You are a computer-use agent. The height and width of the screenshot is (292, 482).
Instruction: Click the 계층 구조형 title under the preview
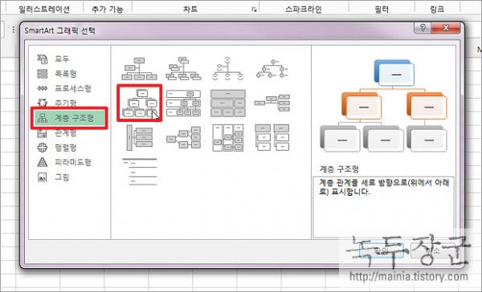tap(339, 169)
